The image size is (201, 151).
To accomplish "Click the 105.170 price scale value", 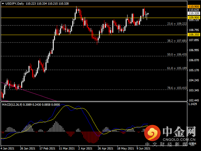I will click(x=194, y=70).
